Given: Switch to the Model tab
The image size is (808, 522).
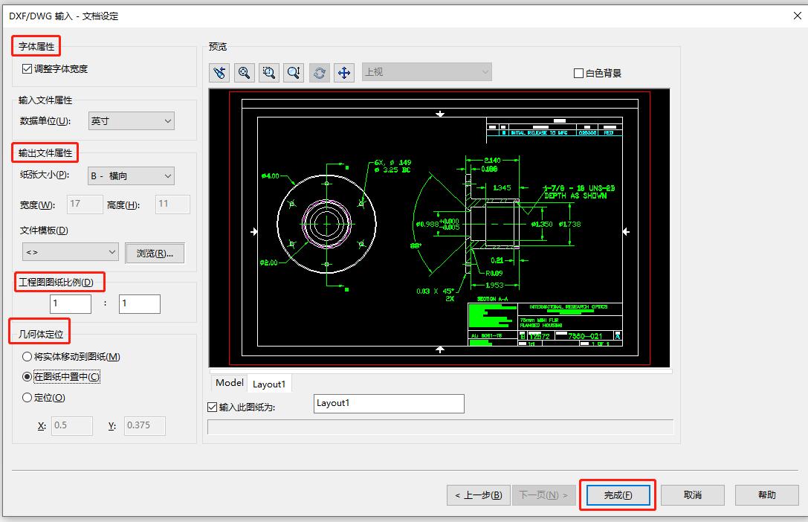Looking at the screenshot, I should click(x=228, y=382).
